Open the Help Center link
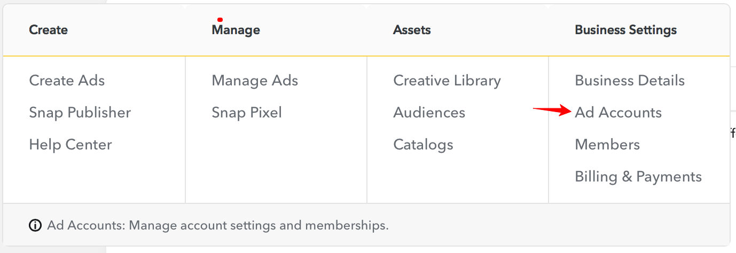The height and width of the screenshot is (253, 736). pos(71,145)
